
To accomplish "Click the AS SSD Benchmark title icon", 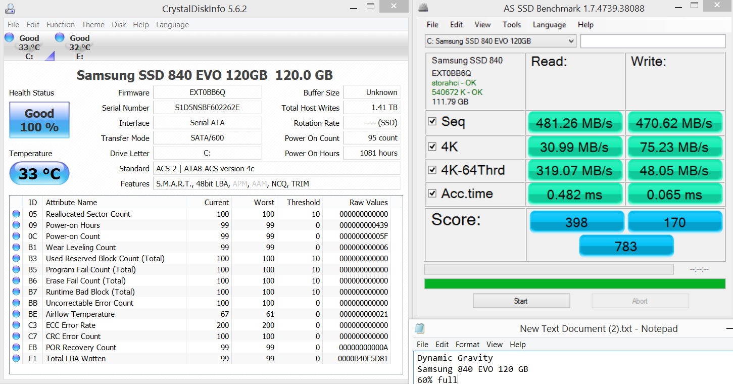I will pos(423,8).
